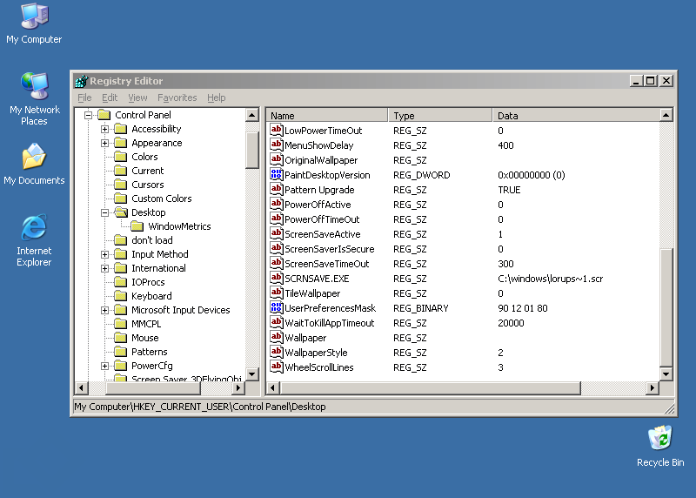Screen dimensions: 696x498
Task: Select the IOProcs key
Action: click(x=148, y=282)
